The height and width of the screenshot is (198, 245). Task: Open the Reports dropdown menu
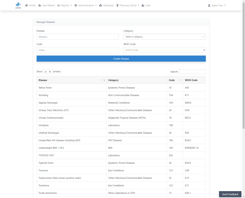(x=65, y=5)
